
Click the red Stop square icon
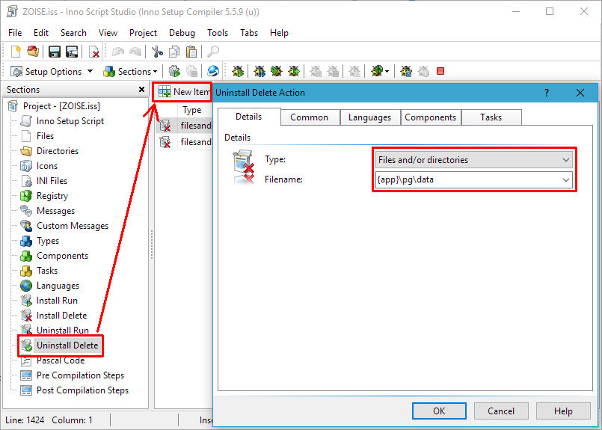440,71
